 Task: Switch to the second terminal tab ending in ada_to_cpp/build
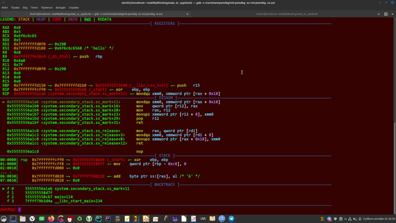(286, 14)
